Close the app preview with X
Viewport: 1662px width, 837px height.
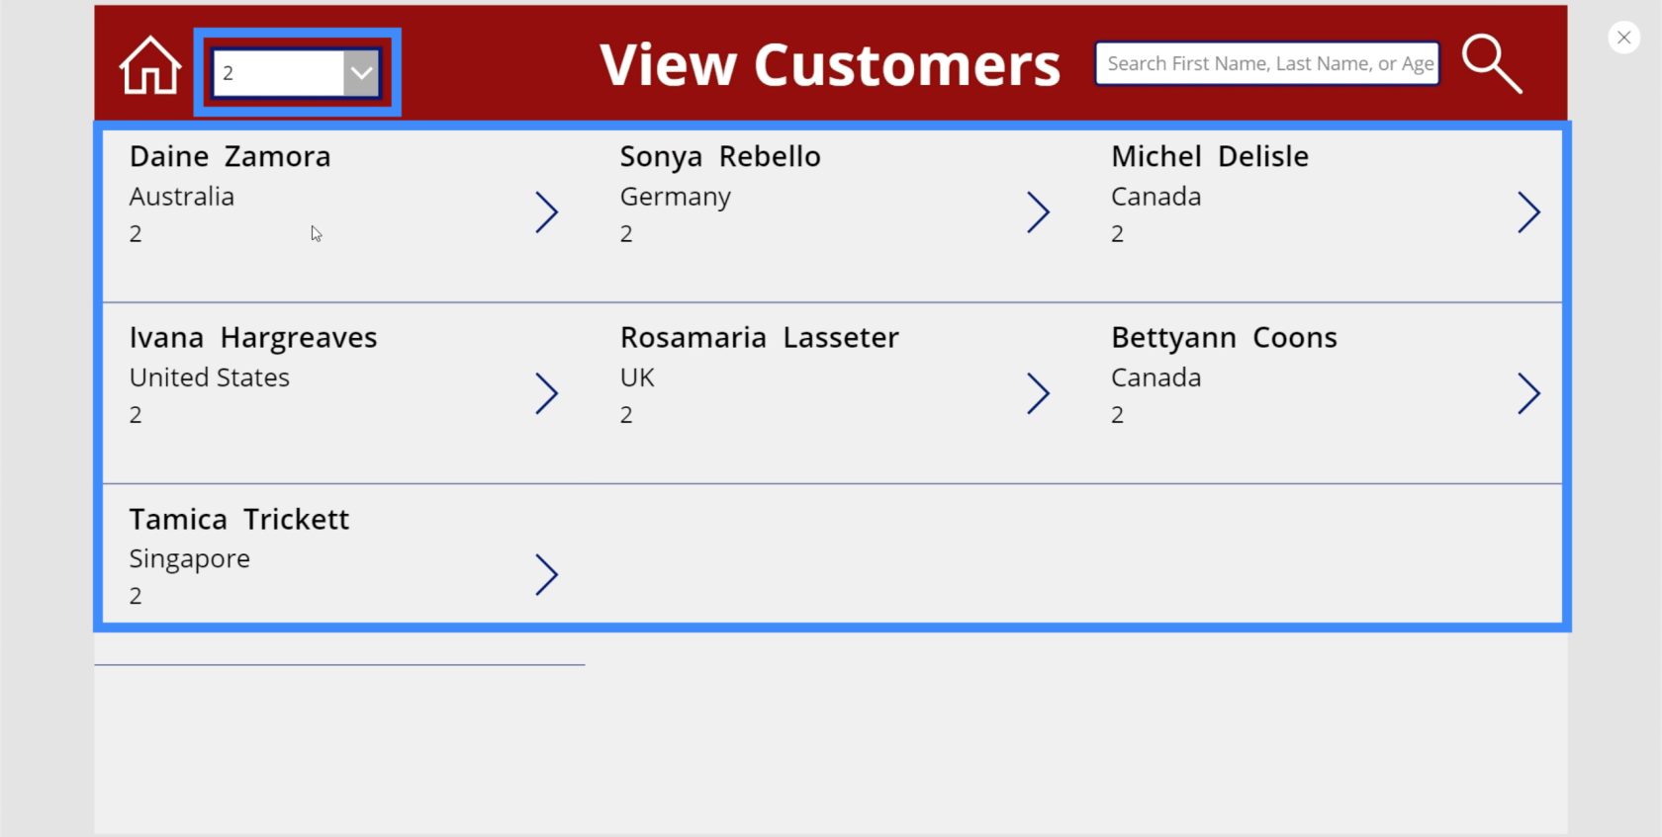coord(1623,38)
